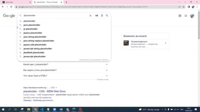This screenshot has width=200, height=112.
Task: Open the 'Примеры' sitelink
Action: [x=27, y=100]
